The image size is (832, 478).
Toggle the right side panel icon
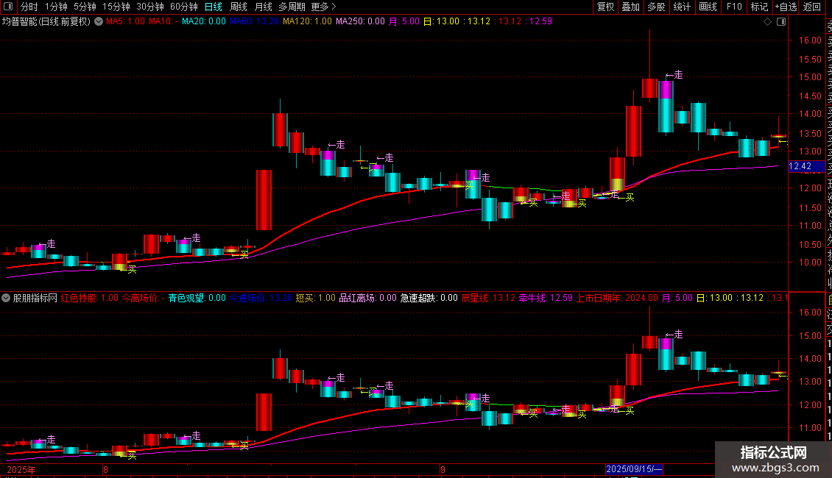[781, 22]
